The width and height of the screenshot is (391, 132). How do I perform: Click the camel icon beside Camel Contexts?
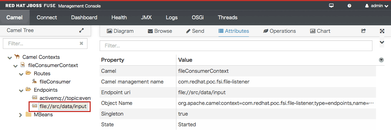(x=17, y=57)
